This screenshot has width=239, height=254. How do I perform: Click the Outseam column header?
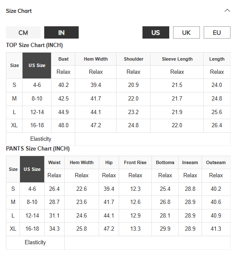(216, 162)
